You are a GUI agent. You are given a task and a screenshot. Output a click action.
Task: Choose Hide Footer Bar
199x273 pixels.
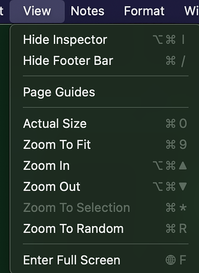coord(105,61)
